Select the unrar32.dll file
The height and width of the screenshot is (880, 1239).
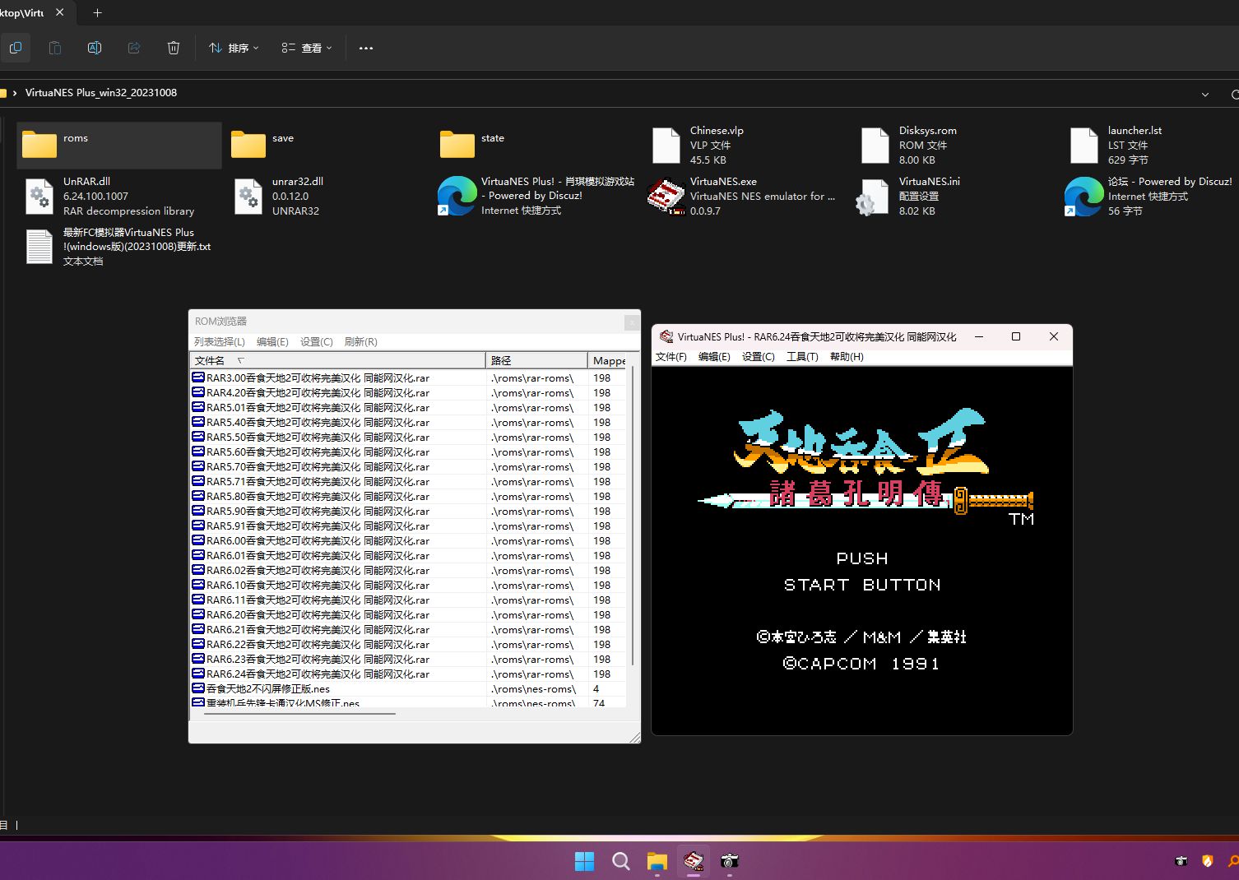(328, 197)
